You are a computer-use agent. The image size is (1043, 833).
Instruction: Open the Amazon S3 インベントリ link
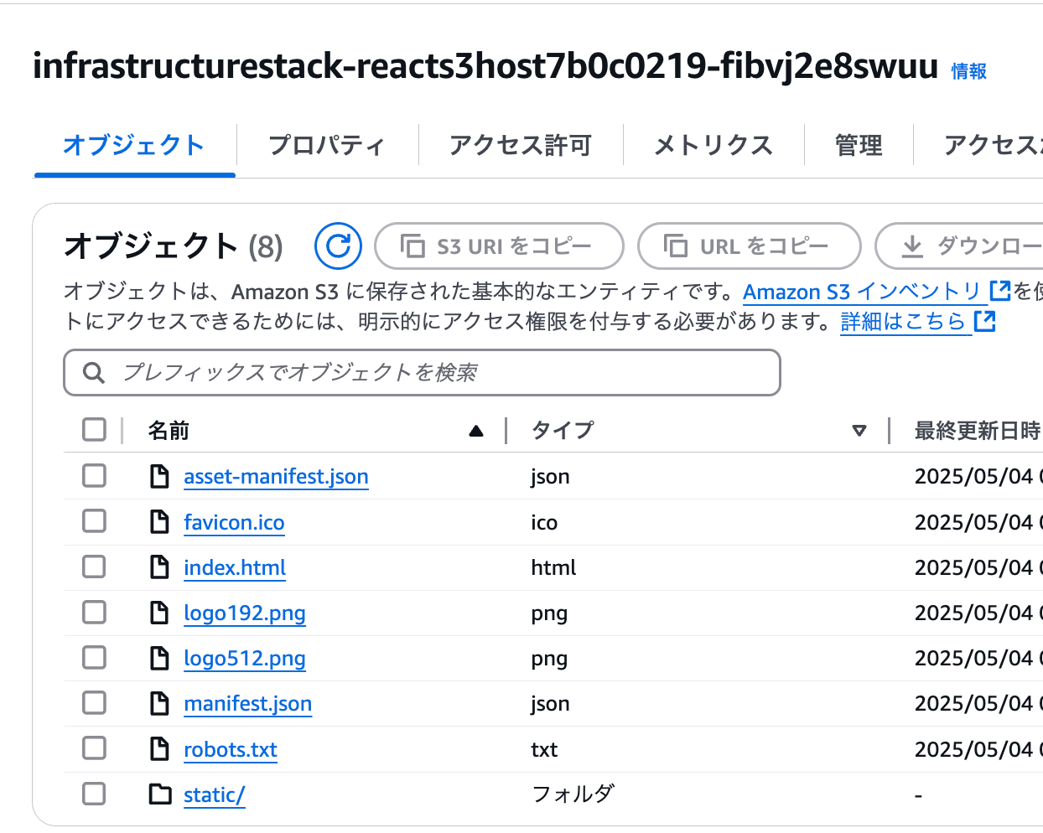pyautogui.click(x=862, y=292)
